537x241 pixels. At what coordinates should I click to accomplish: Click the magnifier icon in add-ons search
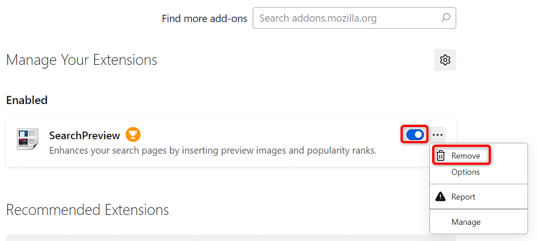445,18
